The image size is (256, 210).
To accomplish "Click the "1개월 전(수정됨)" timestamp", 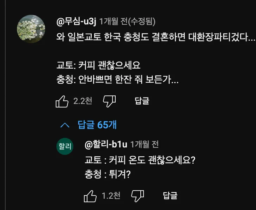I will click(127, 21).
